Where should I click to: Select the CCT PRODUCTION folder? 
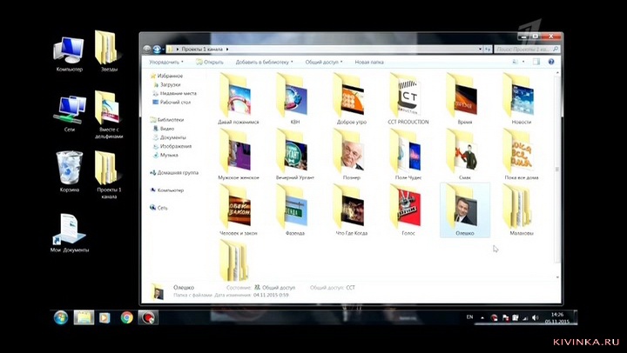(x=408, y=97)
